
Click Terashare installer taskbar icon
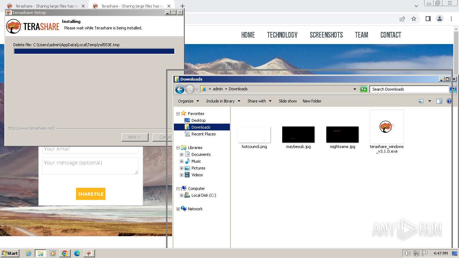click(x=89, y=253)
